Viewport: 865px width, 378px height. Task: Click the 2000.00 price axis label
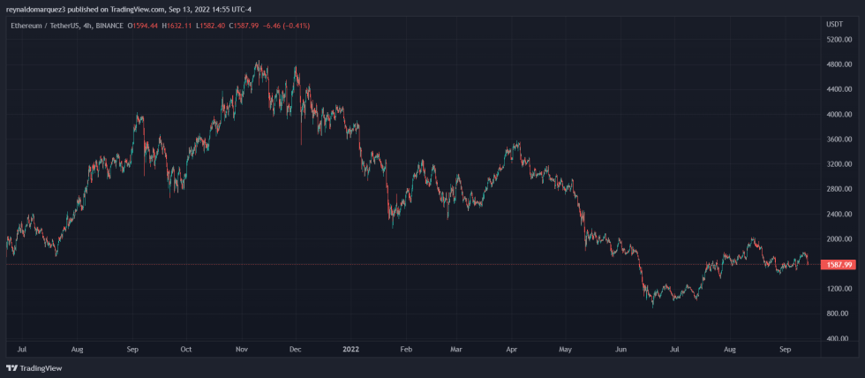(x=838, y=238)
